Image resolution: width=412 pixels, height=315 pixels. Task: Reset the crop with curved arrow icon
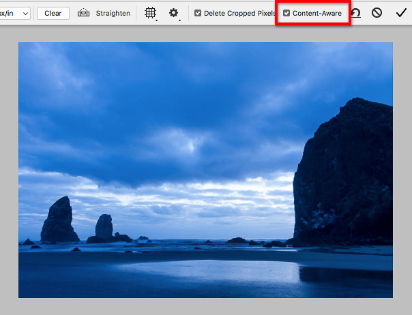click(356, 13)
